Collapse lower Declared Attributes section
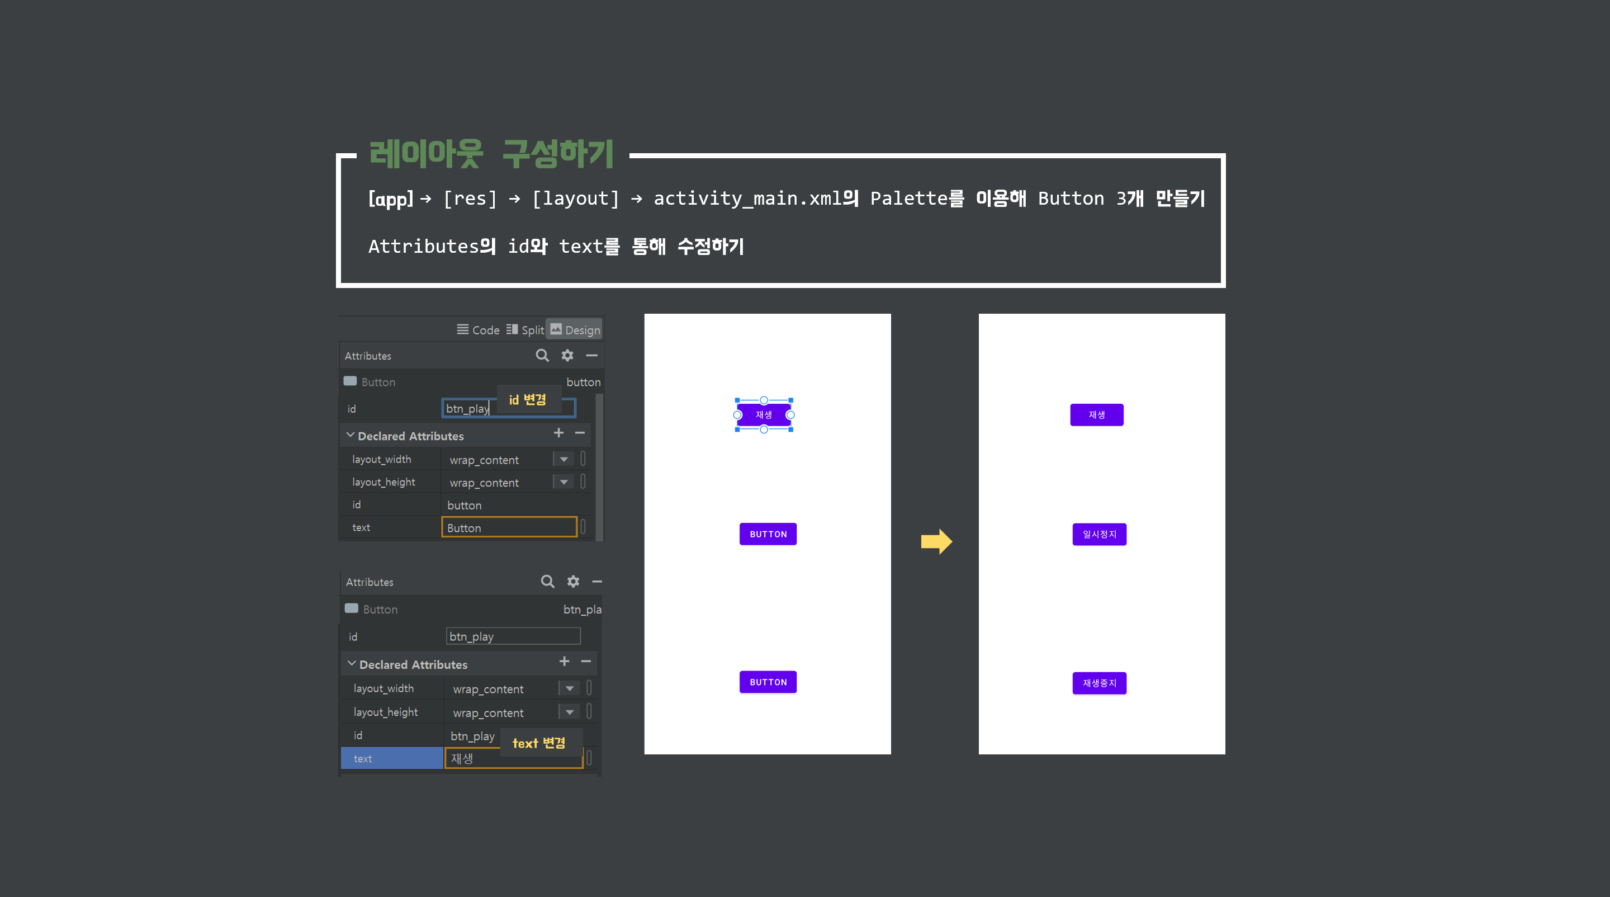1610x897 pixels. click(352, 664)
